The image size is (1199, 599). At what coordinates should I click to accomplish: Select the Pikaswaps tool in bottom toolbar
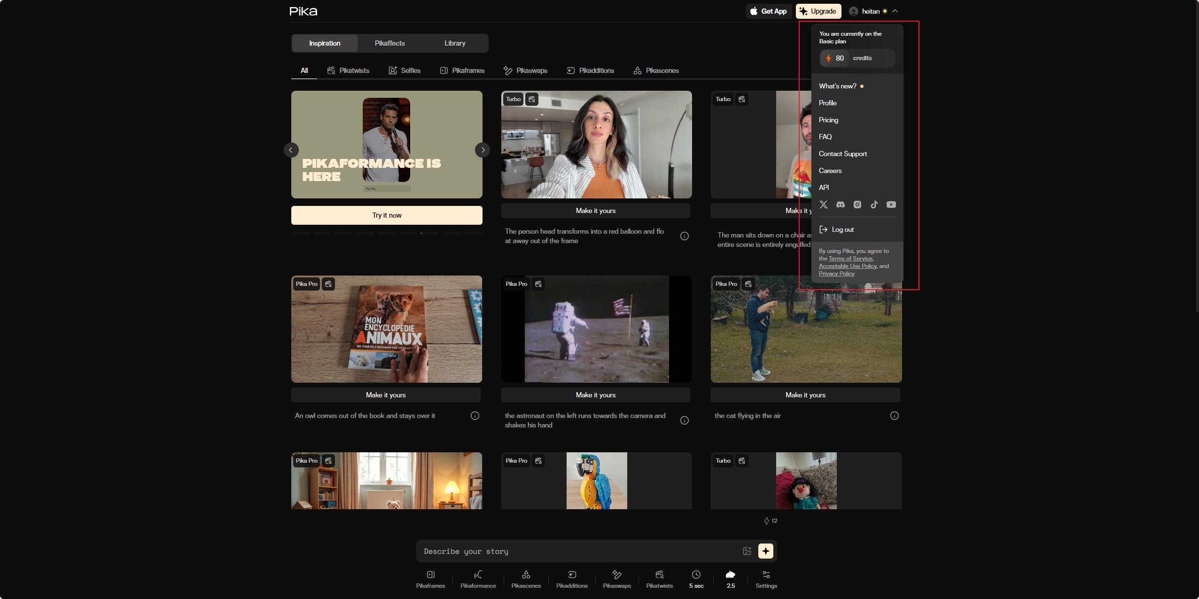click(616, 579)
